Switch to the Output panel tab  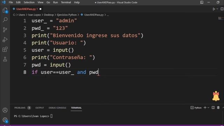[40, 108]
